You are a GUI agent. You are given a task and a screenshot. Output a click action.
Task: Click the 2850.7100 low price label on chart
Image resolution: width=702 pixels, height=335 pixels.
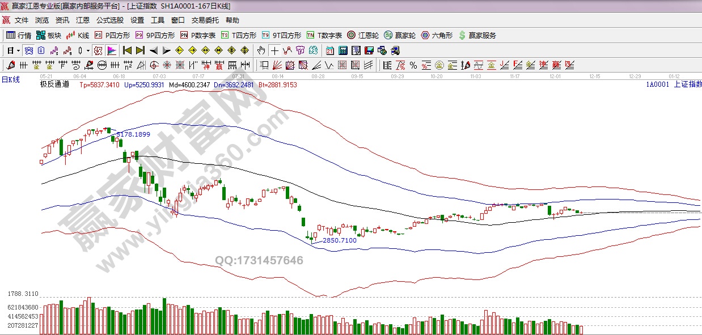pos(340,240)
